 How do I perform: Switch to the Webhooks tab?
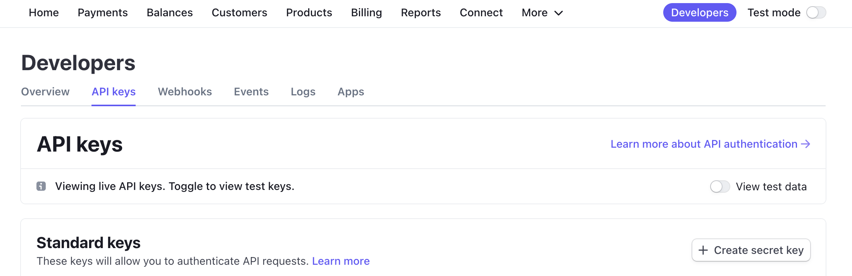coord(185,92)
